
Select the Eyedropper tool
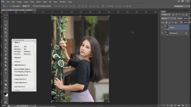point(6,36)
